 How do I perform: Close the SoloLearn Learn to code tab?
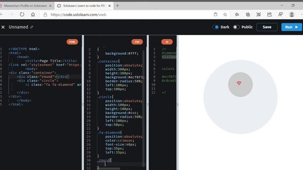109,6
